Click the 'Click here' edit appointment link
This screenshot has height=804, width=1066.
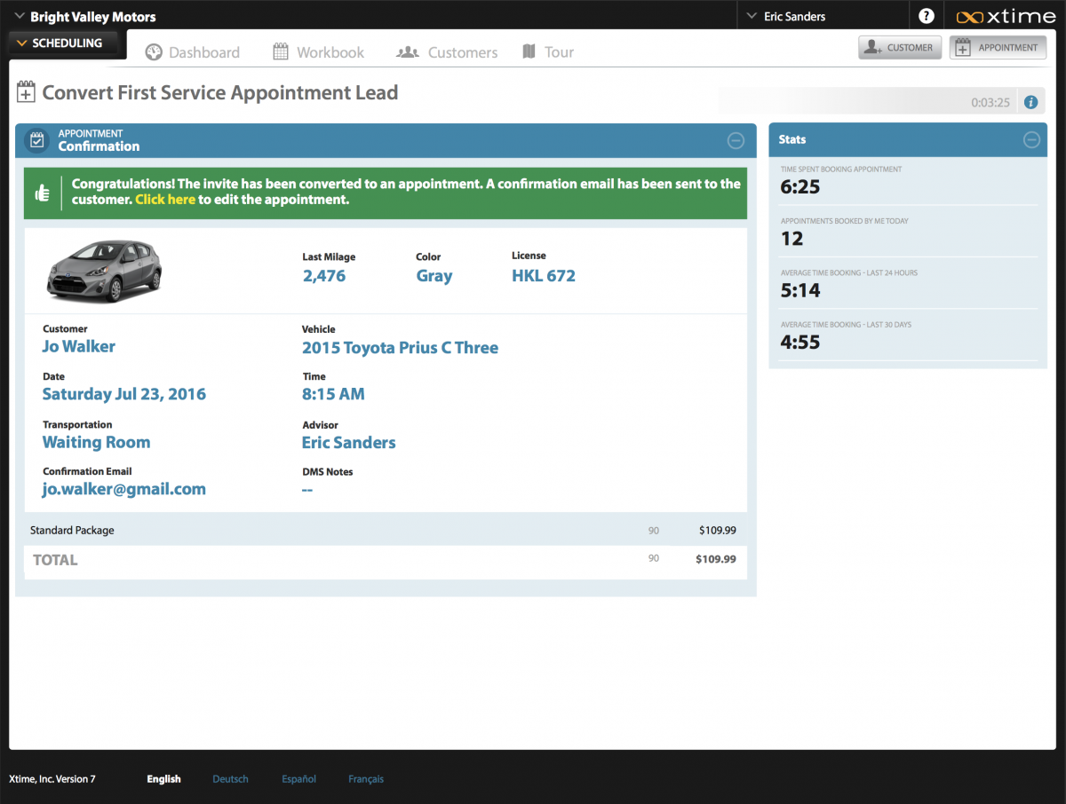[x=165, y=200]
